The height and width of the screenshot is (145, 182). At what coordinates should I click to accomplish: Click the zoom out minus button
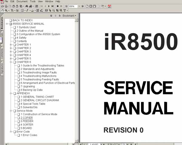pos(66,6)
